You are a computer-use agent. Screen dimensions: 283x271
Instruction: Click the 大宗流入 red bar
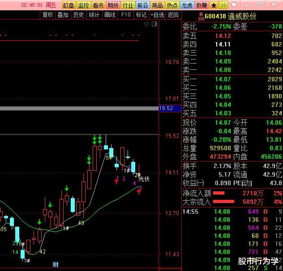click(x=223, y=202)
